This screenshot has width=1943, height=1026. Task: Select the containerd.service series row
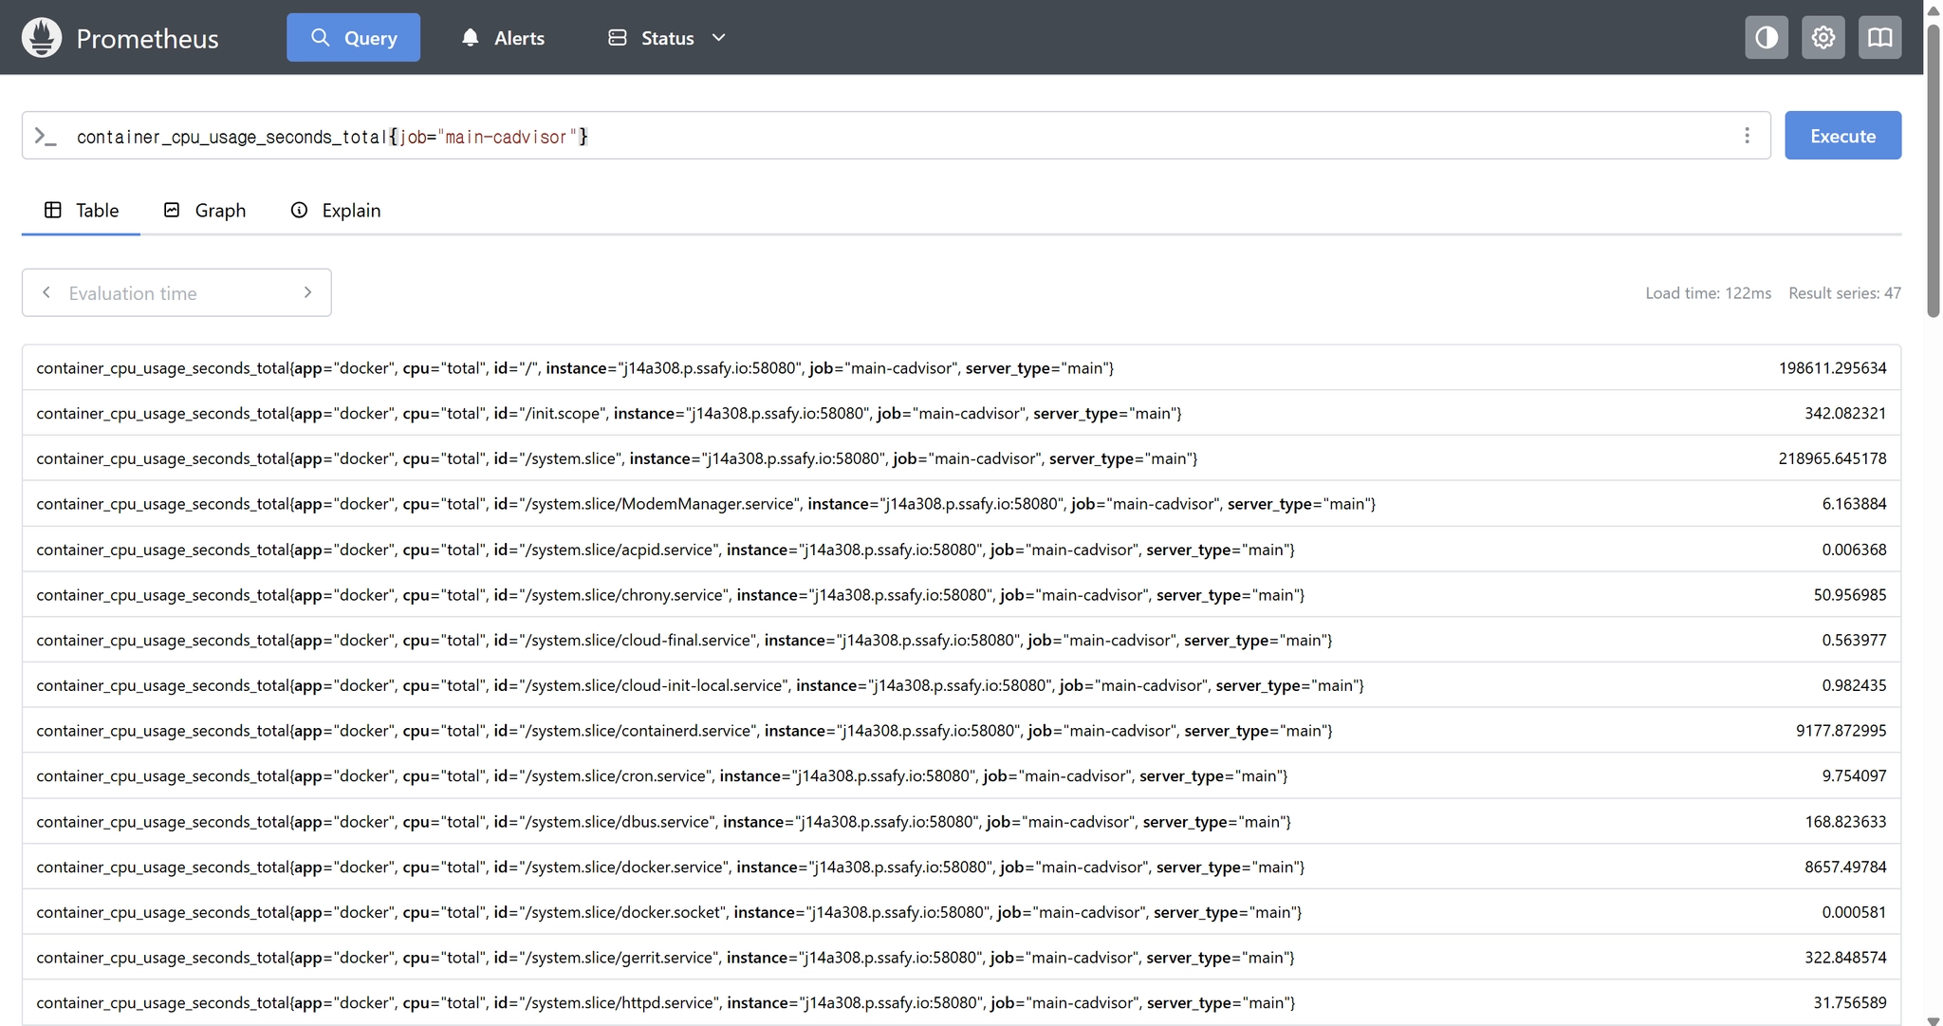(x=961, y=731)
